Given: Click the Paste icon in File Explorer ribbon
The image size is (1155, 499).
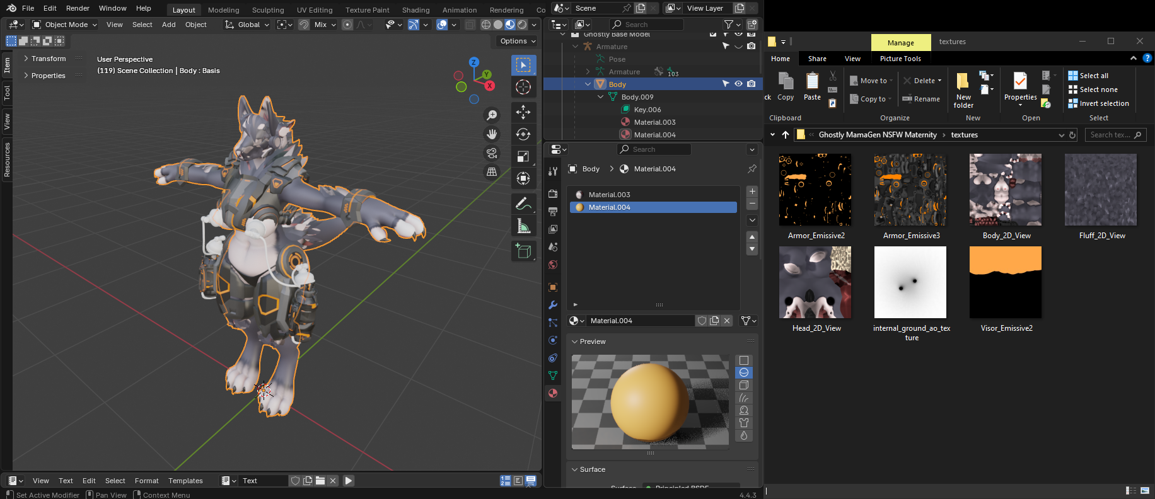Looking at the screenshot, I should coord(812,86).
